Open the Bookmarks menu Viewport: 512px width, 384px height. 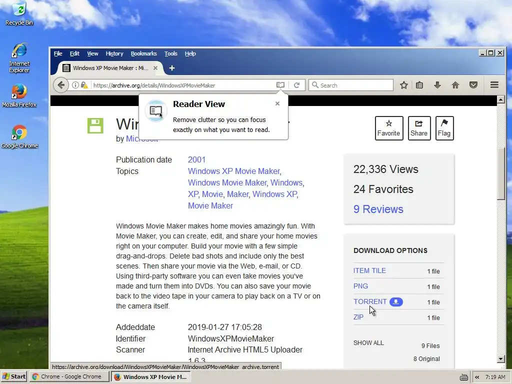(143, 53)
